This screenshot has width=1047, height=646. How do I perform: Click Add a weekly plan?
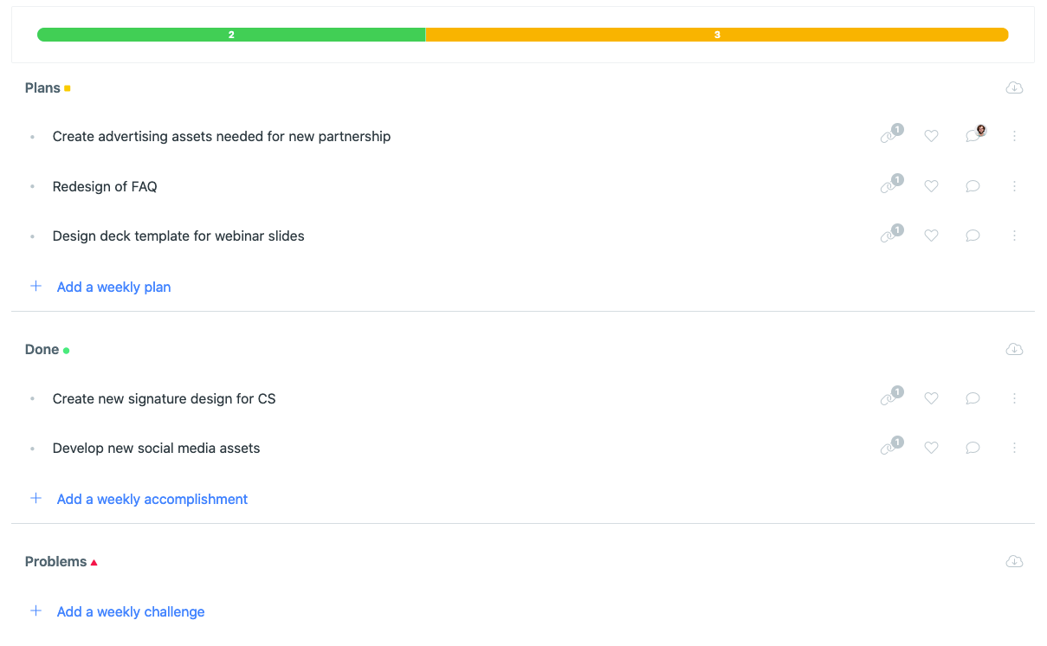pyautogui.click(x=113, y=287)
